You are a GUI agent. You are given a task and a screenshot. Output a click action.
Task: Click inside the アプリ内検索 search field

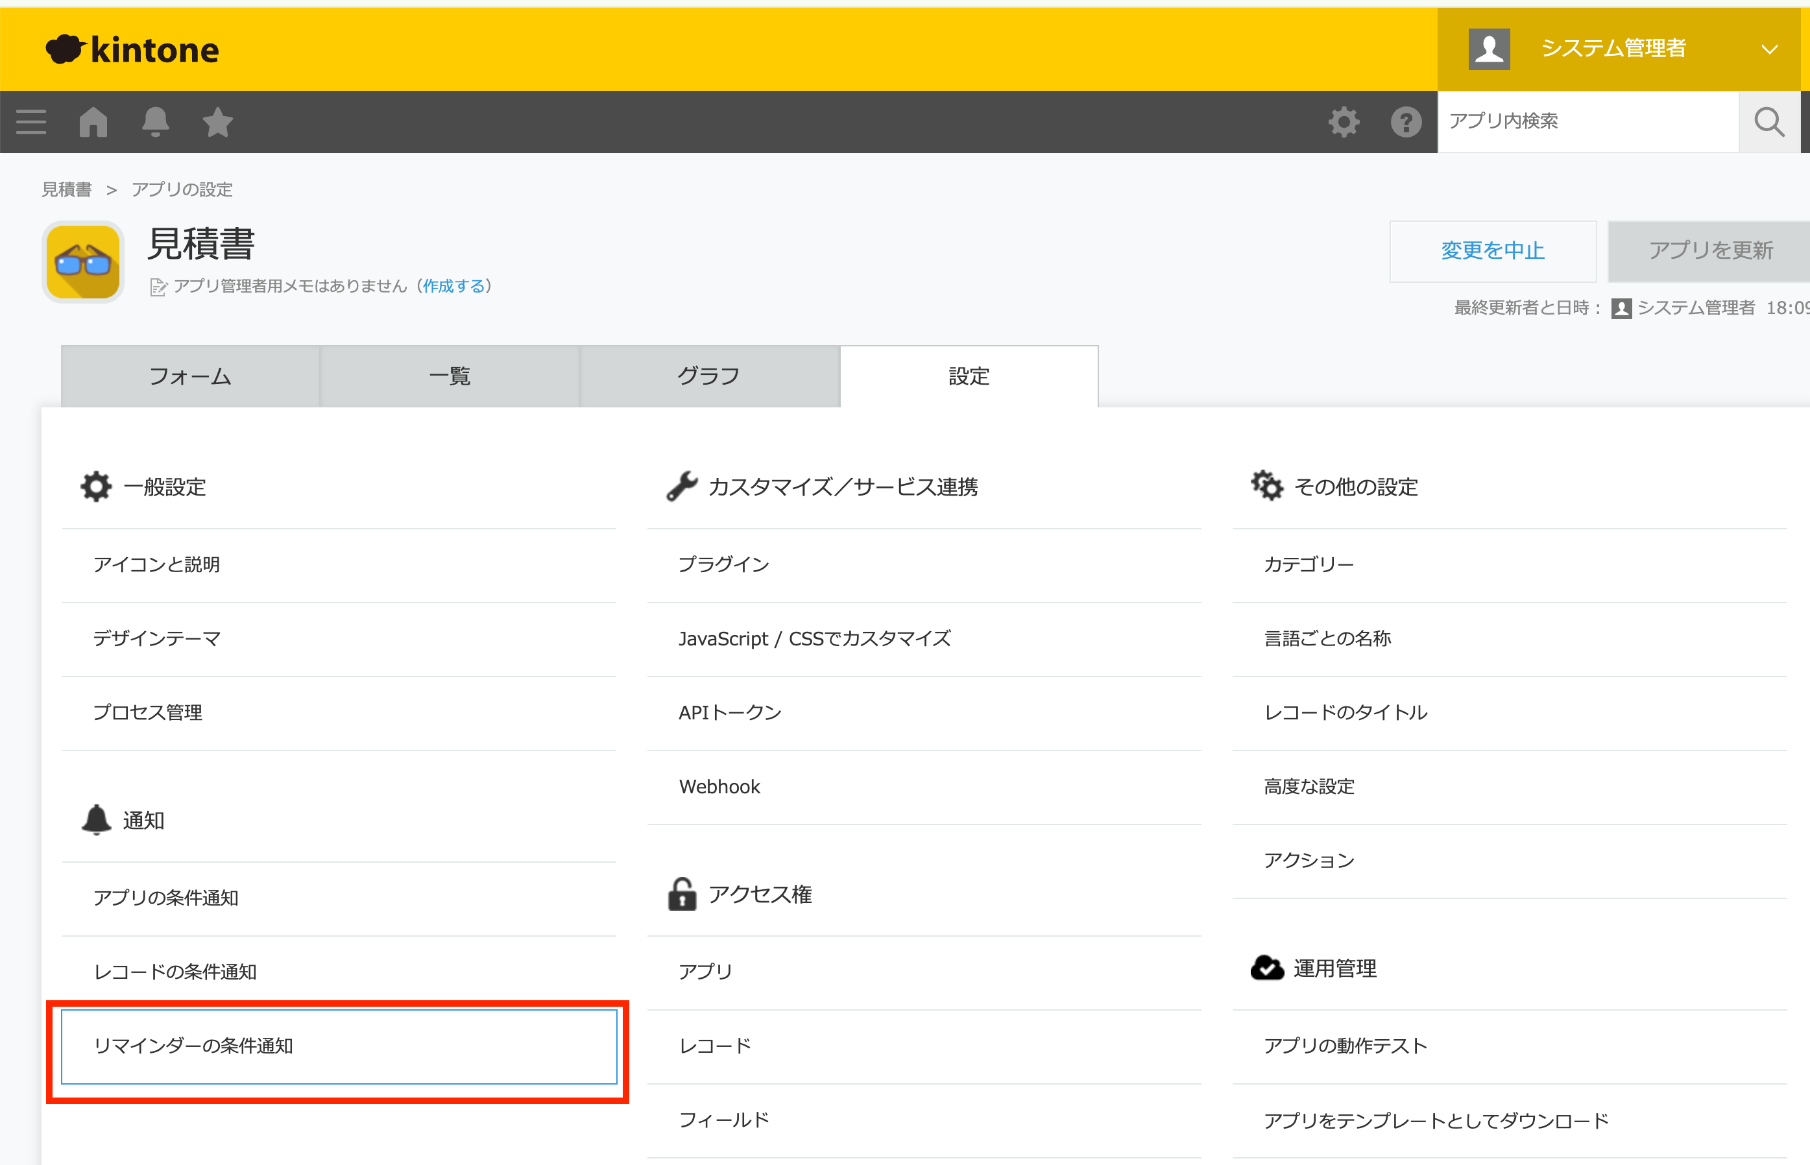click(1588, 121)
